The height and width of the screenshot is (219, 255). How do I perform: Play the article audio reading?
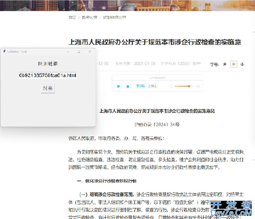coord(118,86)
